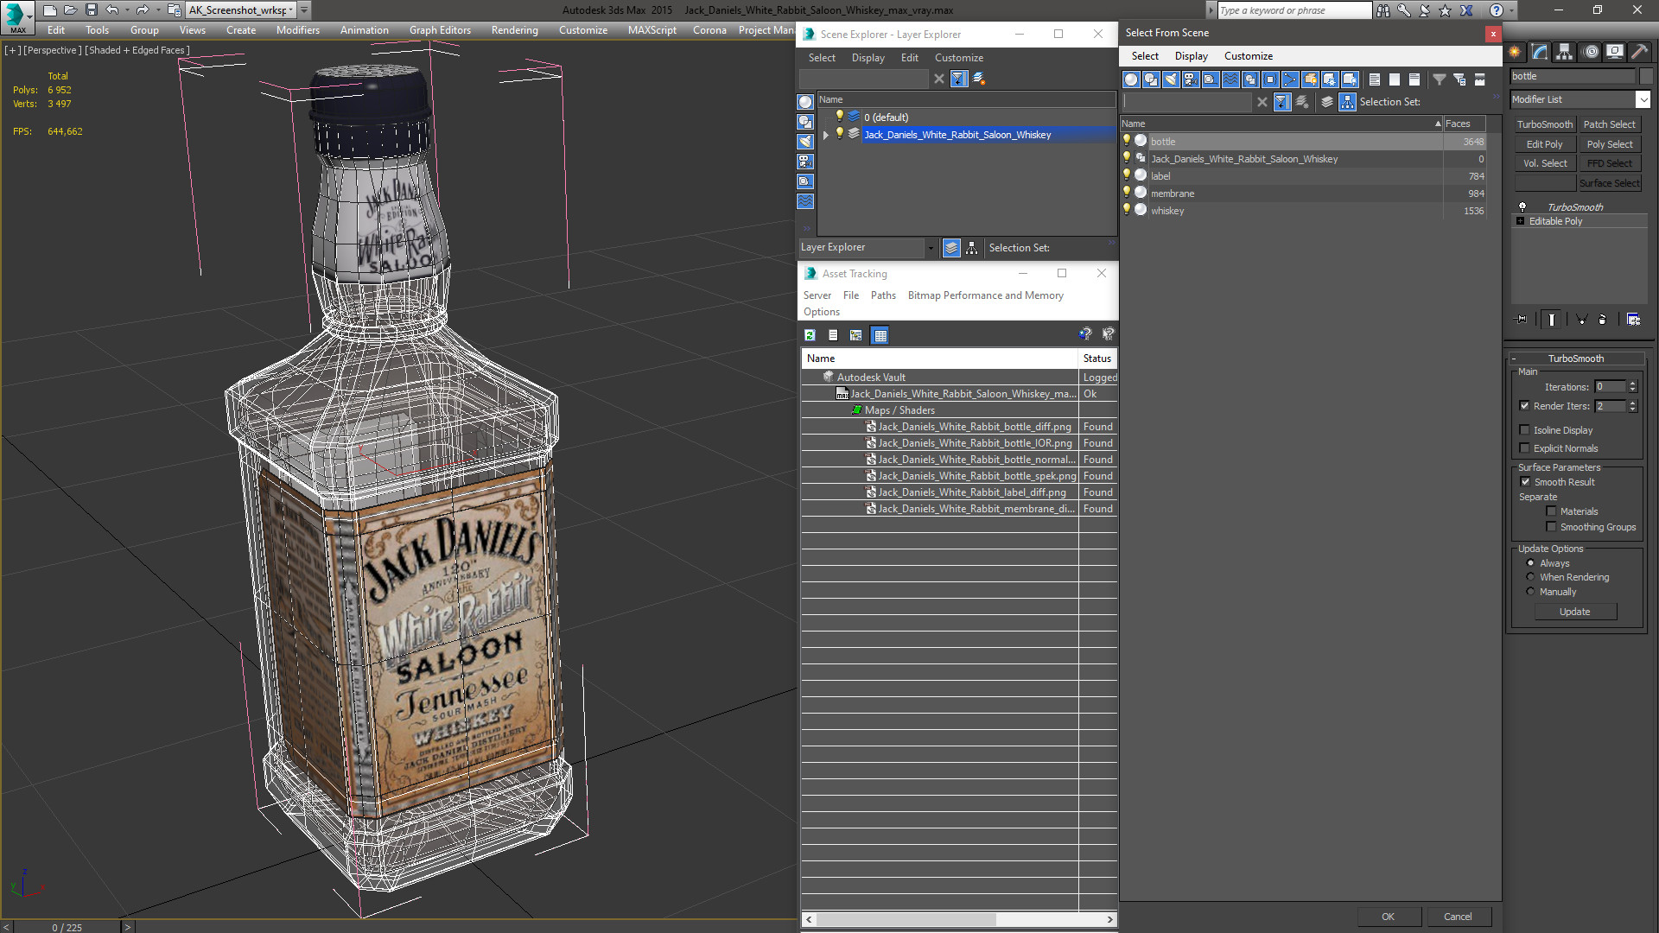Click Sort by Hierarchy icon in Scene Explorer footer
Screen dimensions: 1659x933
click(972, 248)
